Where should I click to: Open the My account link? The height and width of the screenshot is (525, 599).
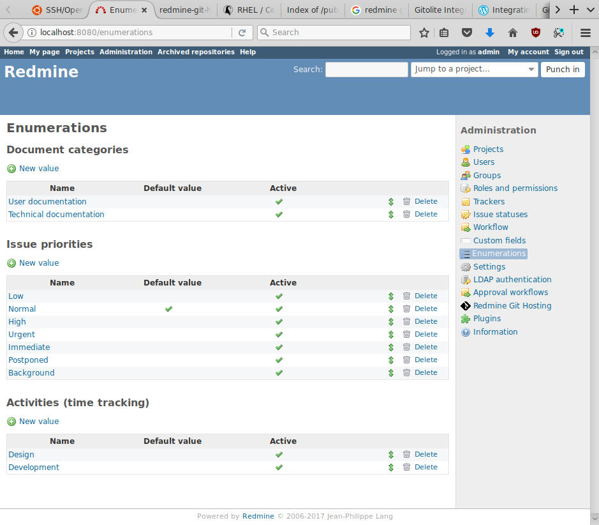tap(528, 52)
